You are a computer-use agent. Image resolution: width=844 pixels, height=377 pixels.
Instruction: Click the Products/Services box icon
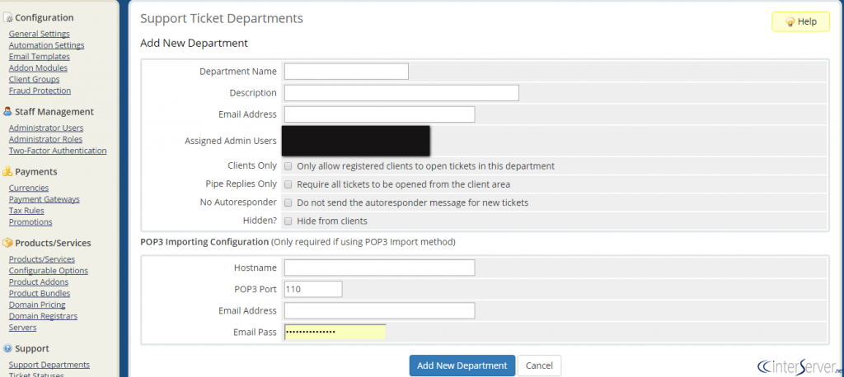coord(7,243)
